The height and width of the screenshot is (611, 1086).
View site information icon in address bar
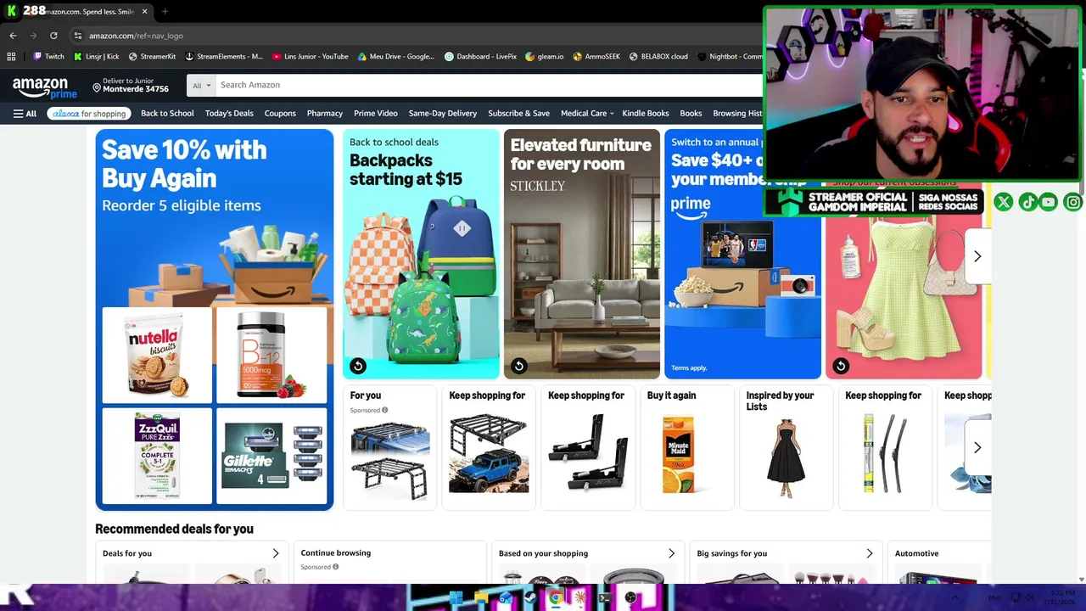(x=77, y=36)
